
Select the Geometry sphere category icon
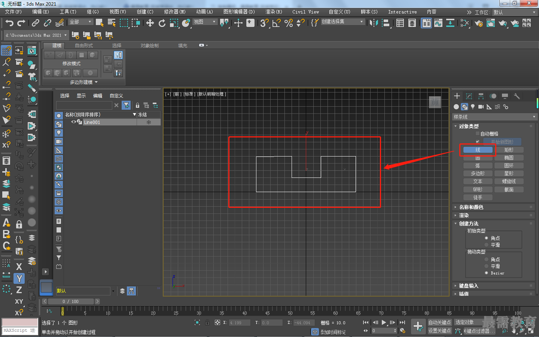click(456, 107)
